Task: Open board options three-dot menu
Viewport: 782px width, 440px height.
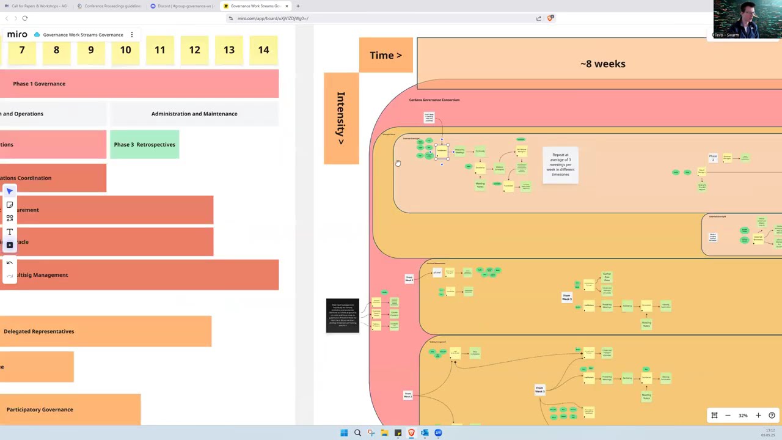Action: coord(131,35)
